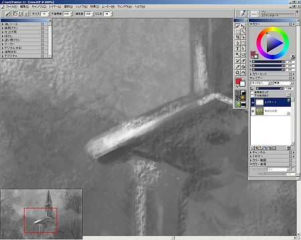Click the layer trash delete icon

click(x=288, y=147)
